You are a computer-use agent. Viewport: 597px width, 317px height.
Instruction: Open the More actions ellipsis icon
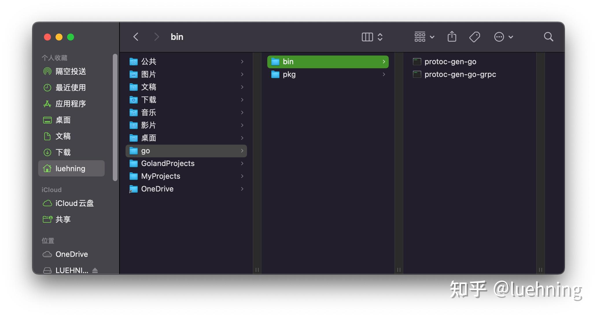(x=499, y=37)
